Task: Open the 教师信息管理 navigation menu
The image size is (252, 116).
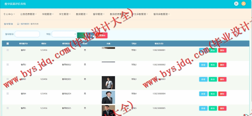Action: pos(118,14)
